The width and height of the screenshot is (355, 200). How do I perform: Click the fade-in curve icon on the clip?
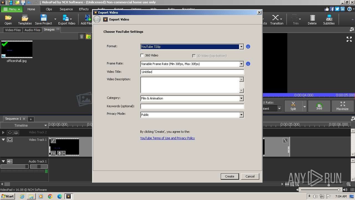point(53,141)
